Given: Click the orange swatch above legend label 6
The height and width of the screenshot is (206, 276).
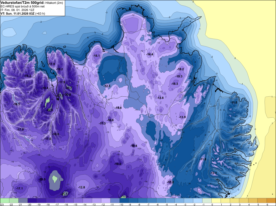Looking at the screenshot, I should (x=271, y=200).
